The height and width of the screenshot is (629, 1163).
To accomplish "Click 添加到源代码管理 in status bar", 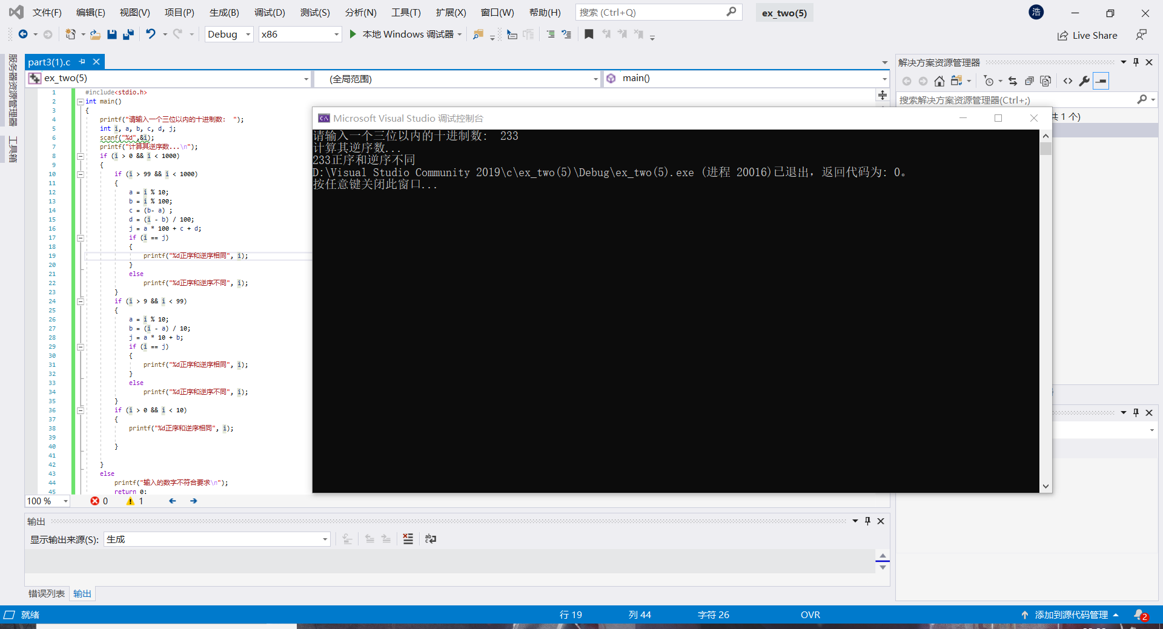I will pos(1071,615).
